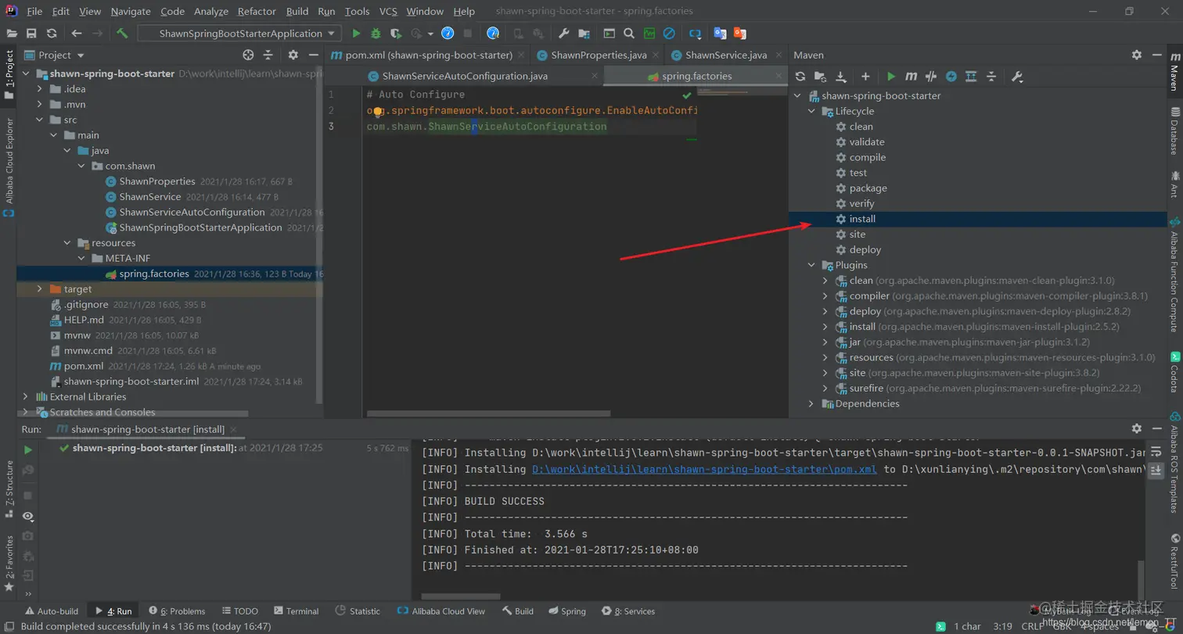Run the Maven build with green arrow

coord(890,77)
